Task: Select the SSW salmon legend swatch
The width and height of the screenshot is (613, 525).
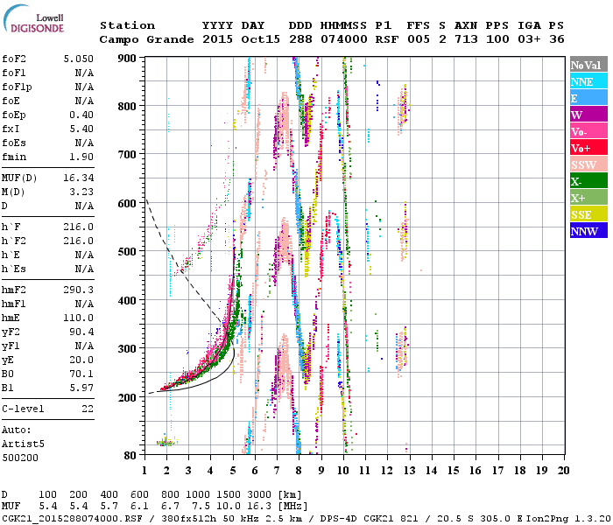Action: click(588, 164)
